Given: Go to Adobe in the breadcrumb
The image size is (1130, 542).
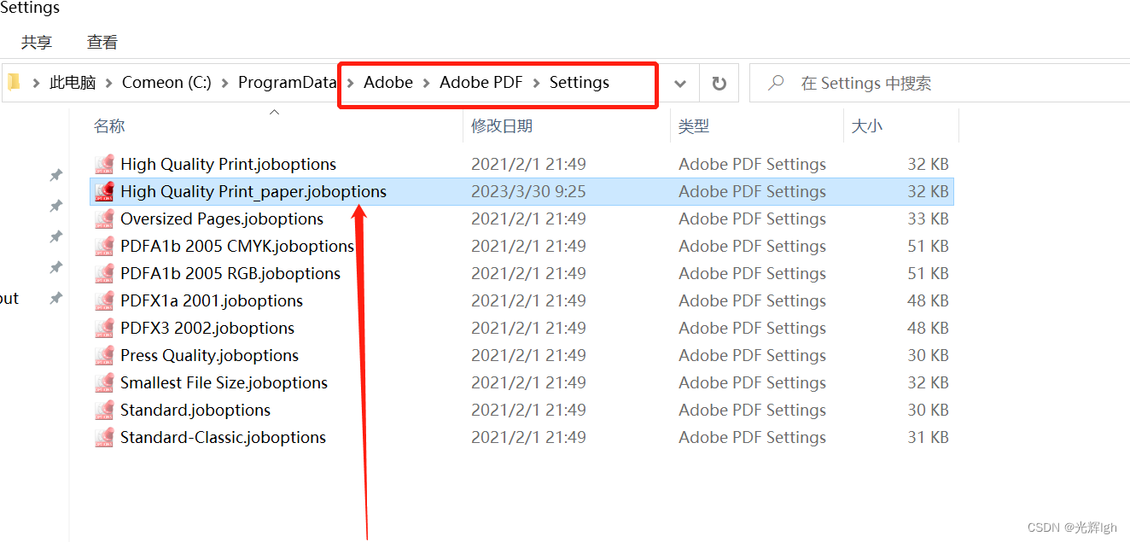Looking at the screenshot, I should tap(388, 83).
